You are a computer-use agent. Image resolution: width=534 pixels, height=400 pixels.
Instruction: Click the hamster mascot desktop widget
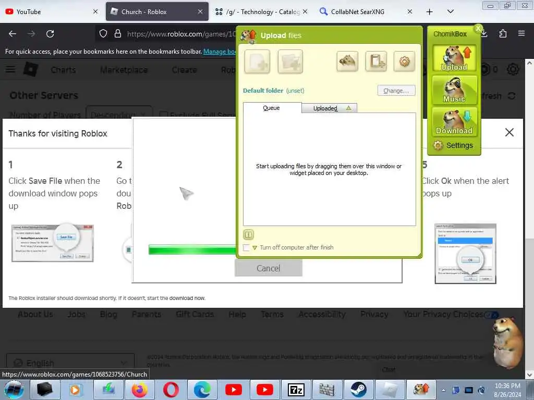[x=507, y=342]
